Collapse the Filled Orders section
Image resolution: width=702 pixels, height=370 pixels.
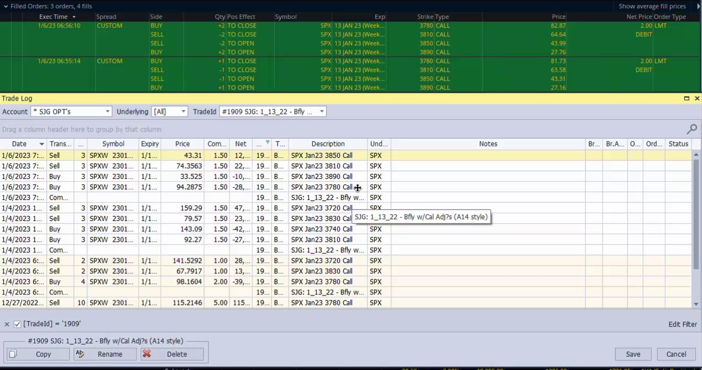coord(5,6)
